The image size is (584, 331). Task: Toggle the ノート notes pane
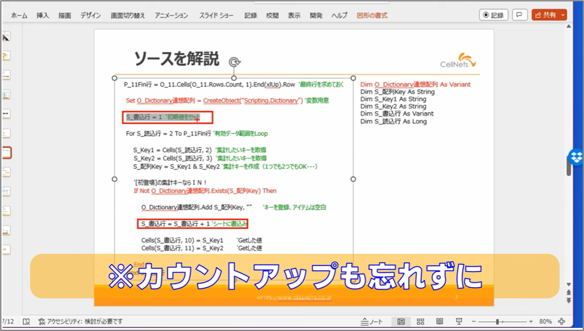(x=371, y=322)
